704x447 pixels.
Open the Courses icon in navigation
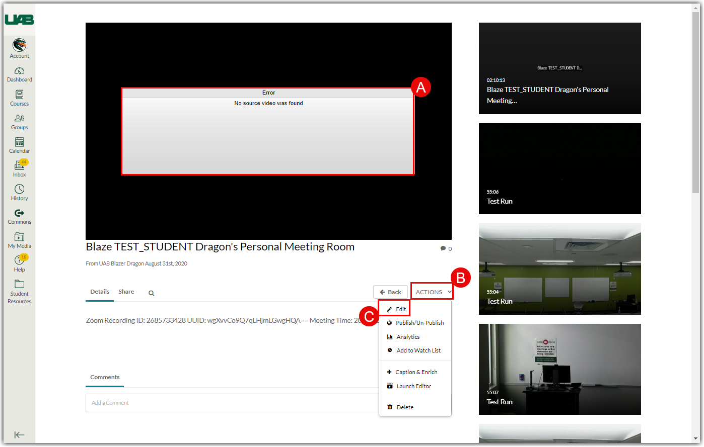[19, 98]
